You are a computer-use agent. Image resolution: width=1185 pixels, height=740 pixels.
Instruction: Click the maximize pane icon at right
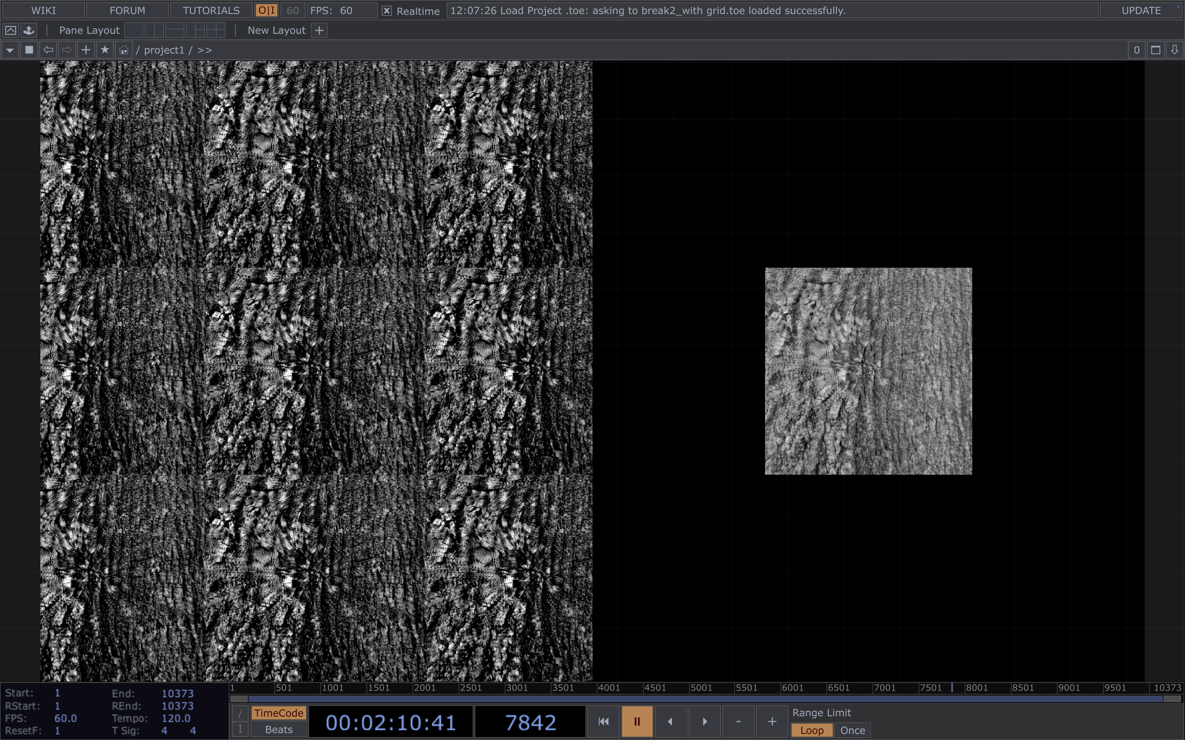[x=1156, y=50]
